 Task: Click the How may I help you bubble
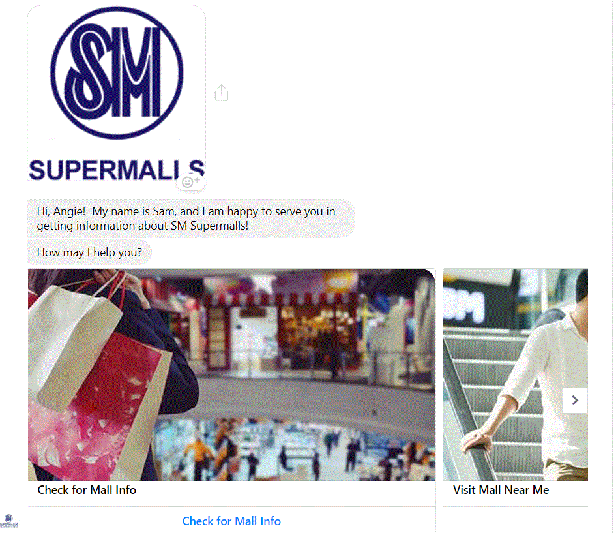tap(89, 252)
